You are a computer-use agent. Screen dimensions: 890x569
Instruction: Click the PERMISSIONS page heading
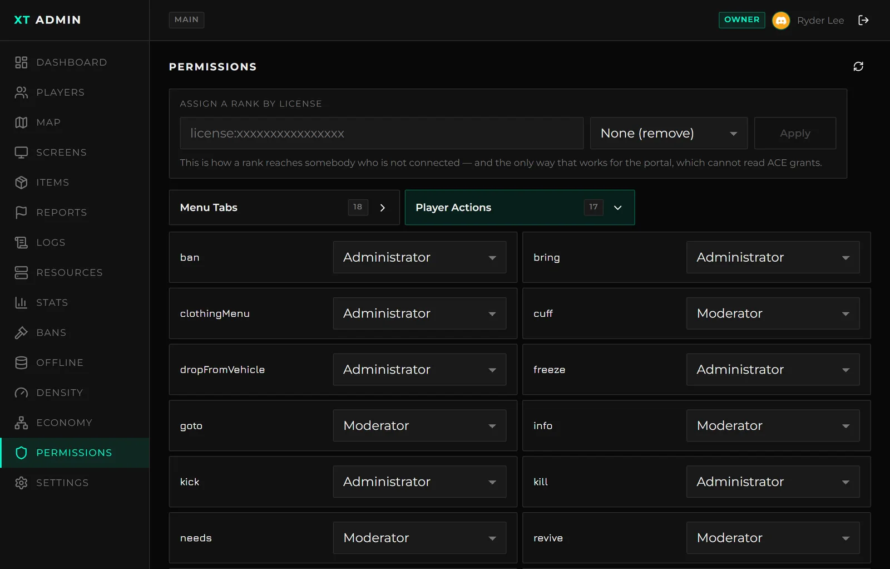coord(213,67)
